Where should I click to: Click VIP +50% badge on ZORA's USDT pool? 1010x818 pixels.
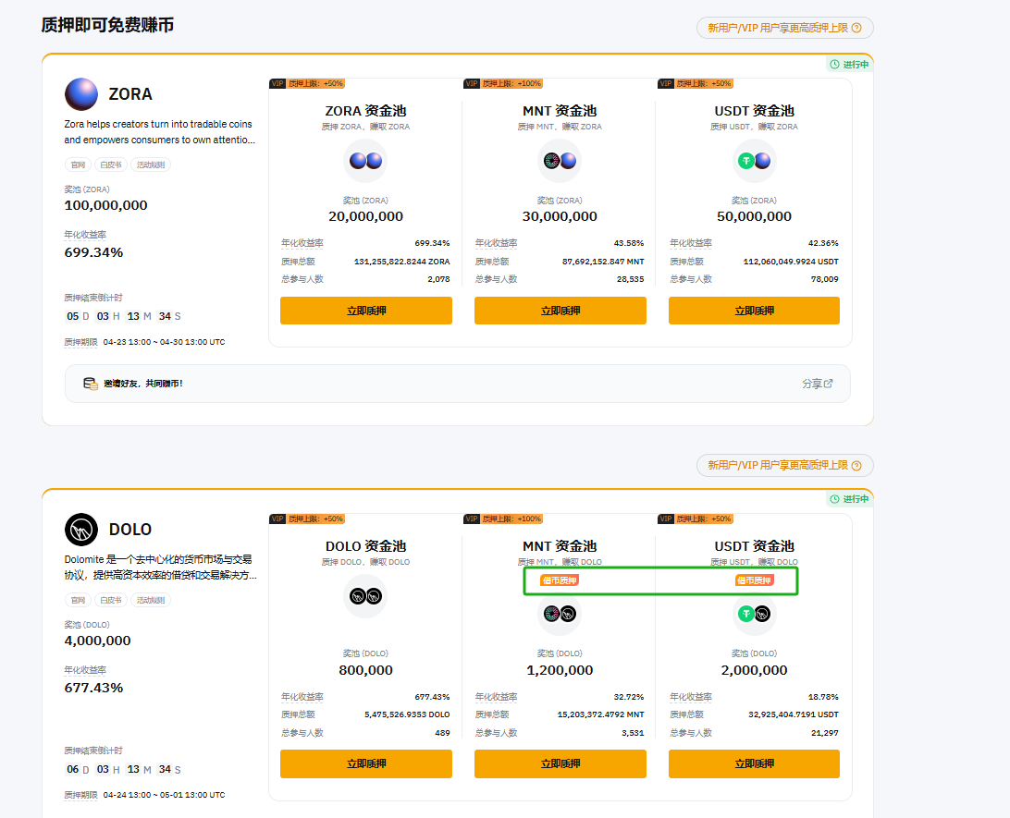click(696, 84)
